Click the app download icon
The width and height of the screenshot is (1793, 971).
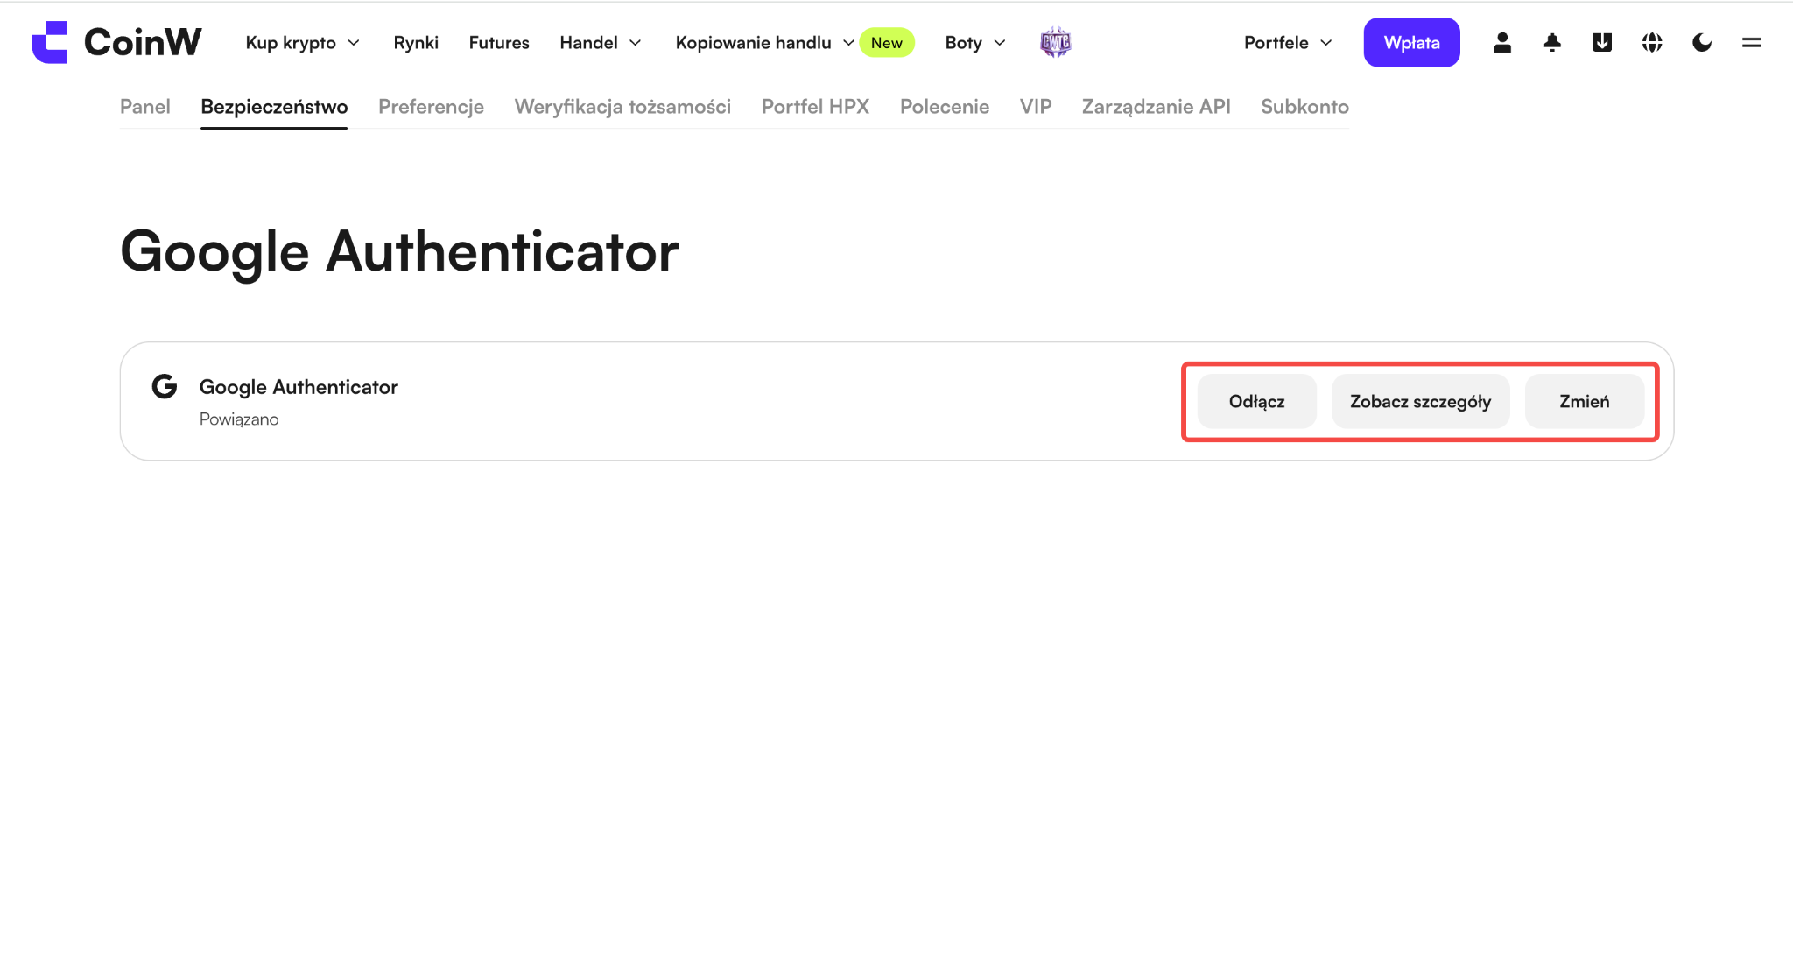pos(1602,42)
